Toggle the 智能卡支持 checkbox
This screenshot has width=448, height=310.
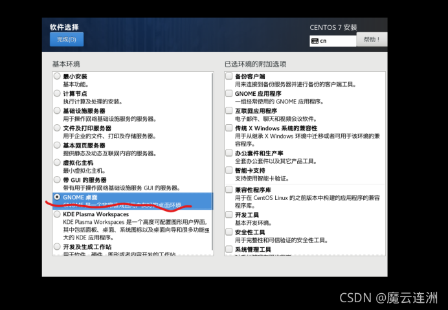click(x=229, y=170)
